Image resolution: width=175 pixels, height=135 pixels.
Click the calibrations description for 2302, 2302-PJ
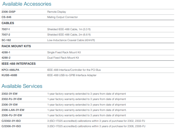point(96,121)
